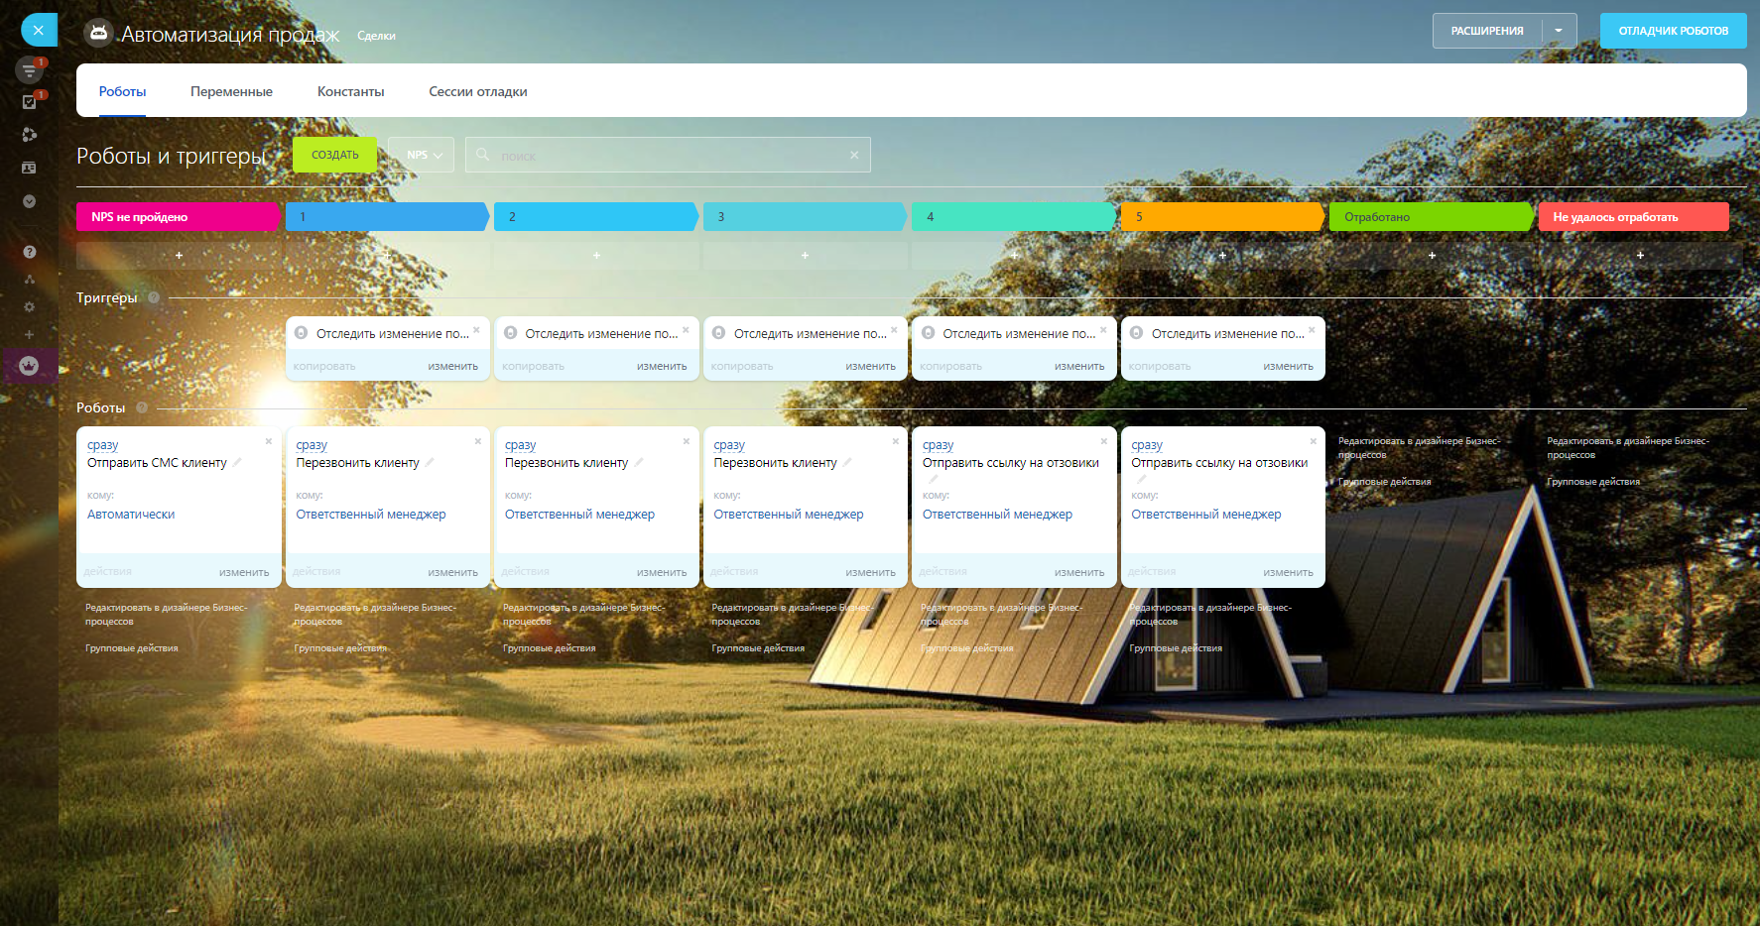Click the crown icon in left sidebar
Viewport: 1760px width, 926px height.
point(29,366)
